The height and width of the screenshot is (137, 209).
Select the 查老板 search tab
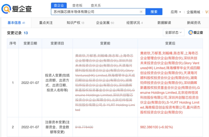(77, 5)
